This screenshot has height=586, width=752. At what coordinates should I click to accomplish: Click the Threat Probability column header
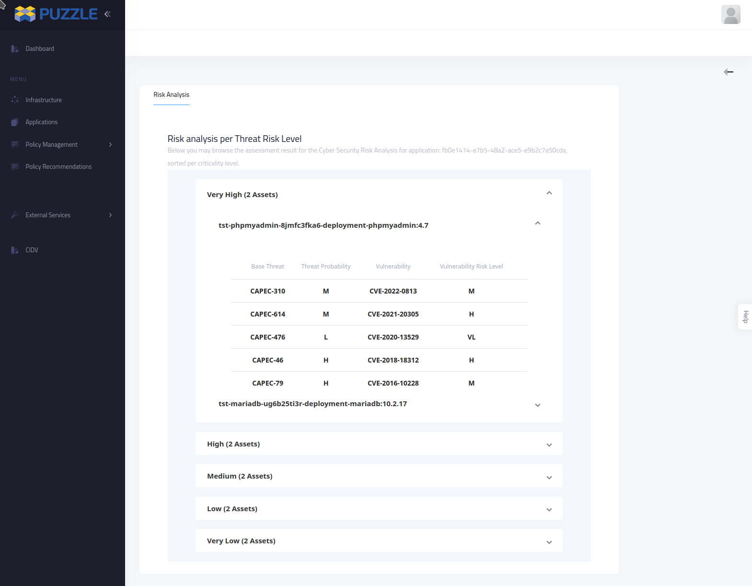pos(326,267)
